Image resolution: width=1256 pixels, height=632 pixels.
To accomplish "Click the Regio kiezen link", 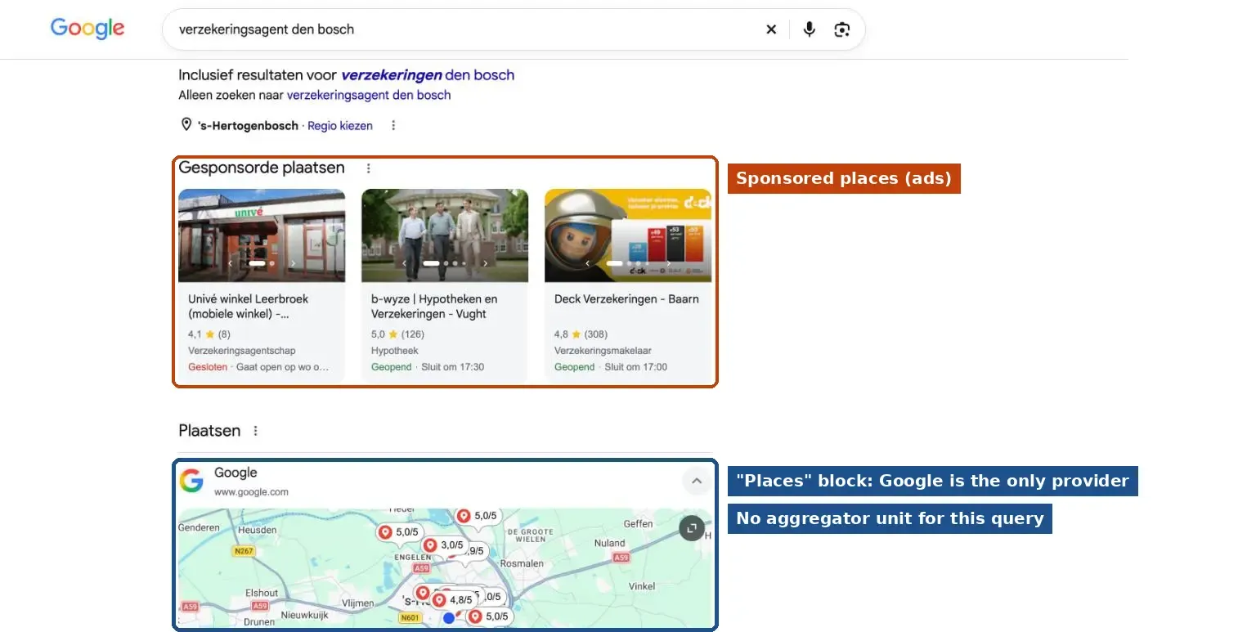I will click(x=340, y=126).
